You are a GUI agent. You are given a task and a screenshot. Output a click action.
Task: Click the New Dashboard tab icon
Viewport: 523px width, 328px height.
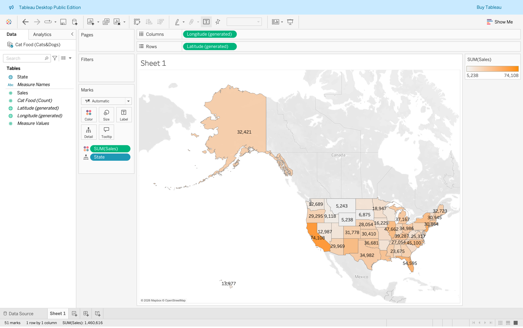coord(86,314)
